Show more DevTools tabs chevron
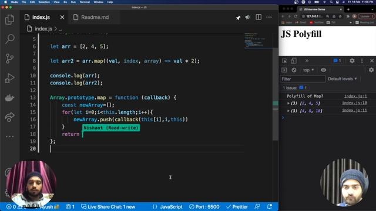 pyautogui.click(x=307, y=61)
